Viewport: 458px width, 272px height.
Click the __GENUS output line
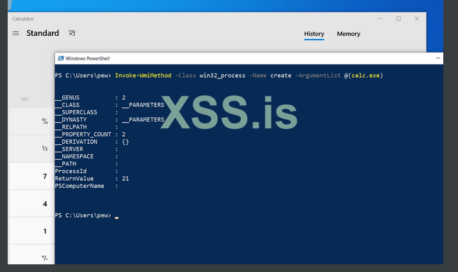point(90,98)
